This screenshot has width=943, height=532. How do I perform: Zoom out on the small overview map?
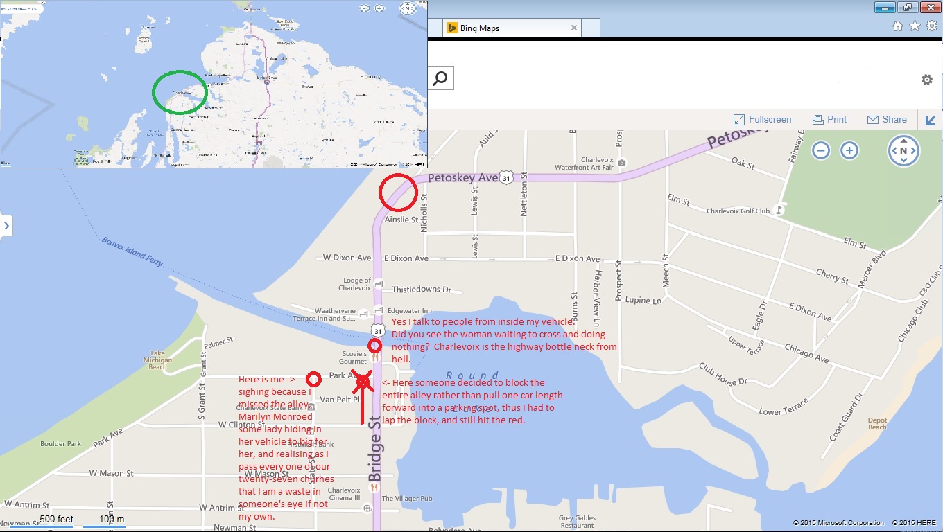click(x=365, y=8)
